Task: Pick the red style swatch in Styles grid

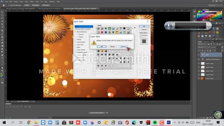Action: point(102,32)
